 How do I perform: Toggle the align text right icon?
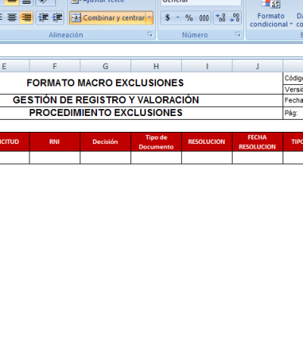pos(27,17)
